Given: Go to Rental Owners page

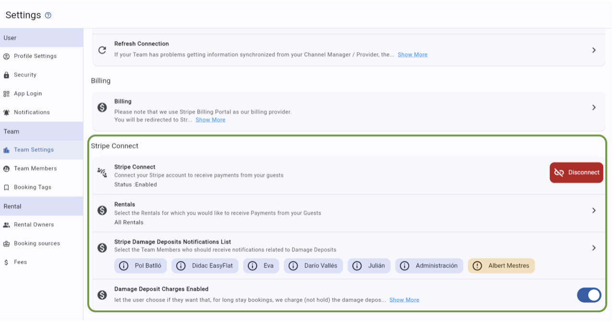Looking at the screenshot, I should 42,225.
